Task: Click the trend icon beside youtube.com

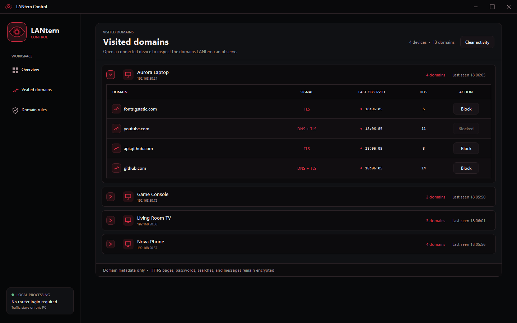Action: 116,128
